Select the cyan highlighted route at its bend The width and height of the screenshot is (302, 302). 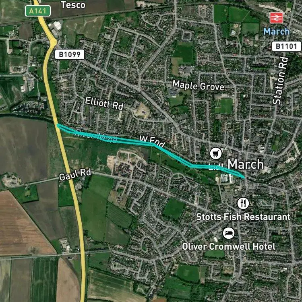[x=154, y=145]
